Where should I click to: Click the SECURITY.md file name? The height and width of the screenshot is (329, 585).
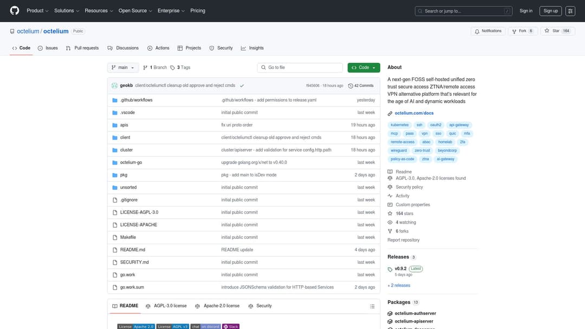[134, 262]
